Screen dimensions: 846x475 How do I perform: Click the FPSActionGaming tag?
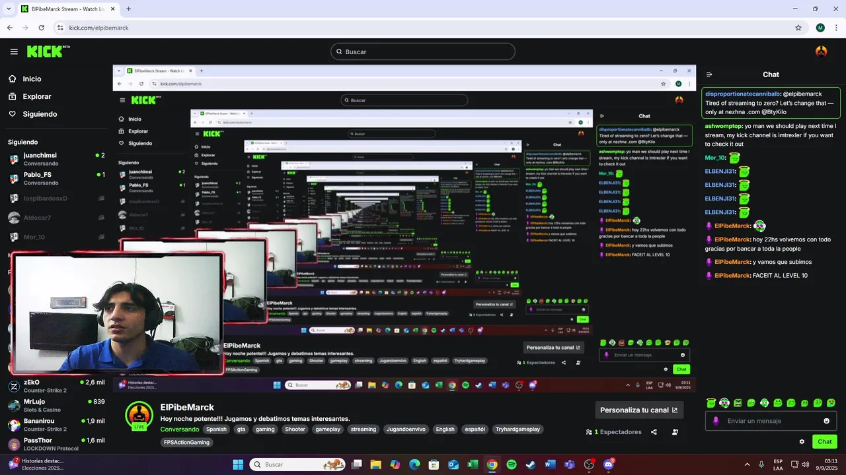pos(187,442)
